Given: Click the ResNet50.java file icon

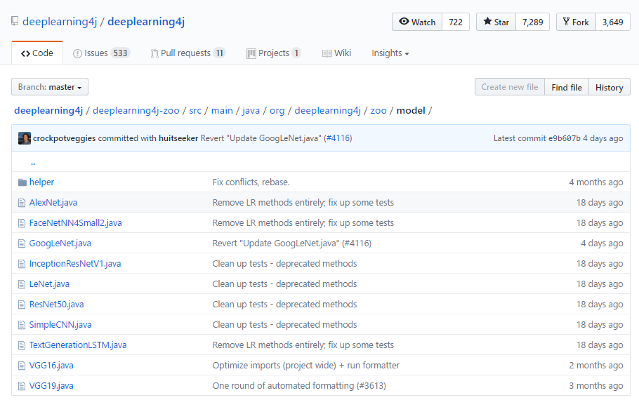Looking at the screenshot, I should pos(22,305).
